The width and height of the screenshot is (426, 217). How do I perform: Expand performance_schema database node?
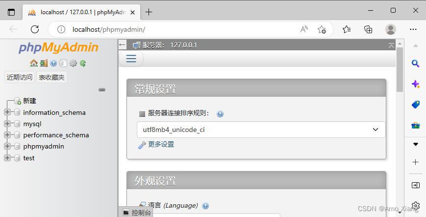[7, 134]
